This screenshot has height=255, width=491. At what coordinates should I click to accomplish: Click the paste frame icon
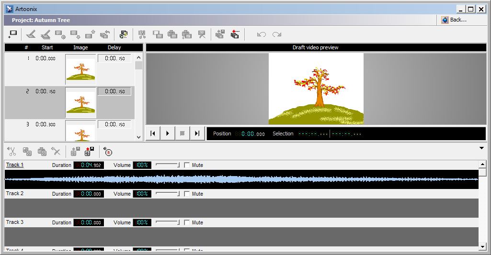click(172, 34)
